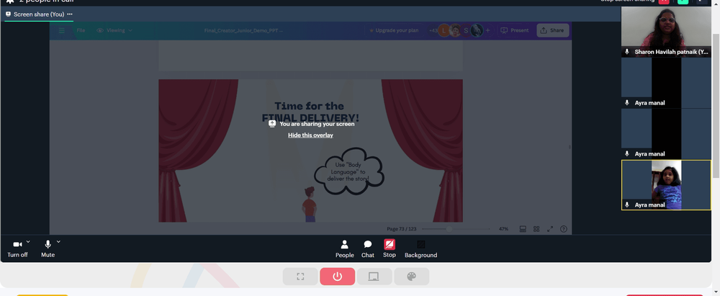Click the Body Language speech bubble on slide
Screen dimensions: 720x296
348,171
